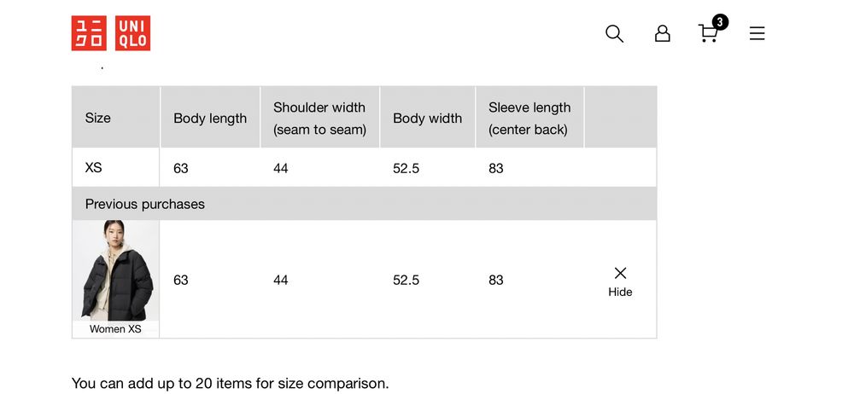Click the 52.5 value in the XS row
This screenshot has width=854, height=394.
point(406,168)
